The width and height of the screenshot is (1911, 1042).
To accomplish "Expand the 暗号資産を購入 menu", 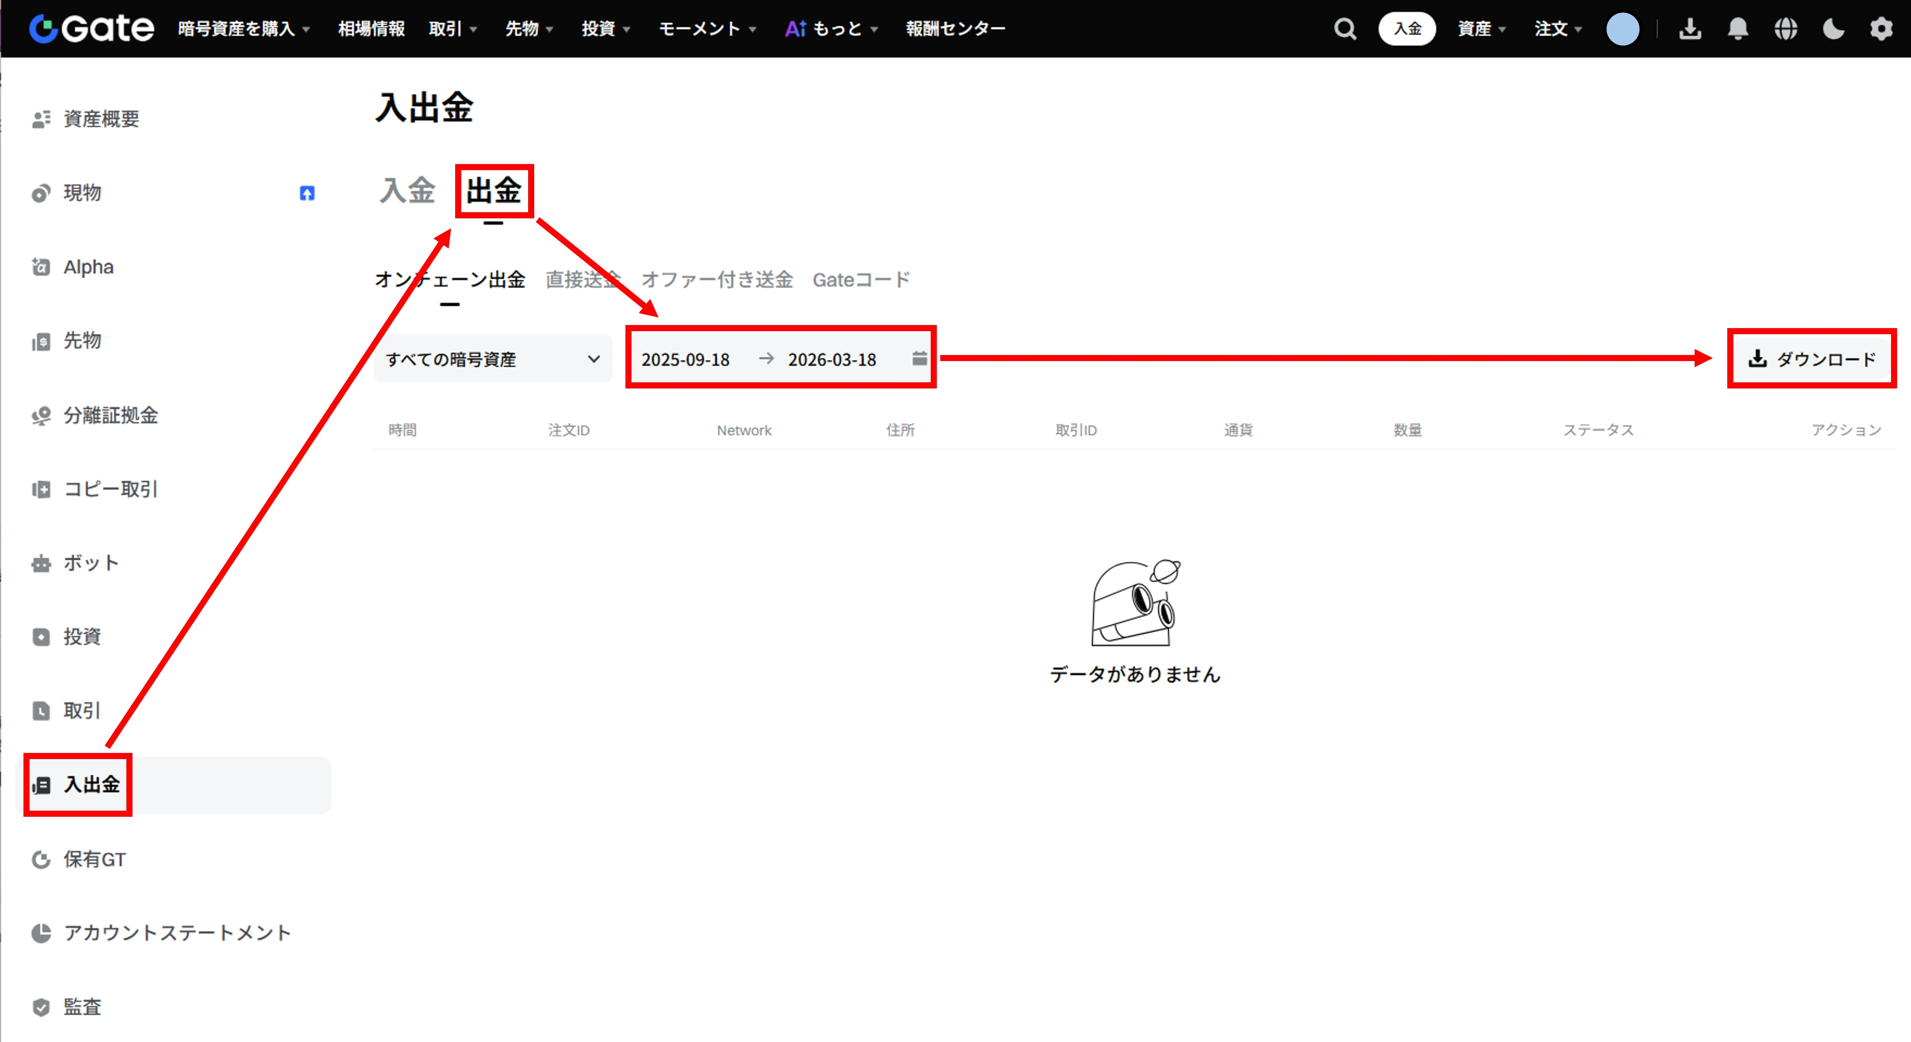I will coord(243,29).
